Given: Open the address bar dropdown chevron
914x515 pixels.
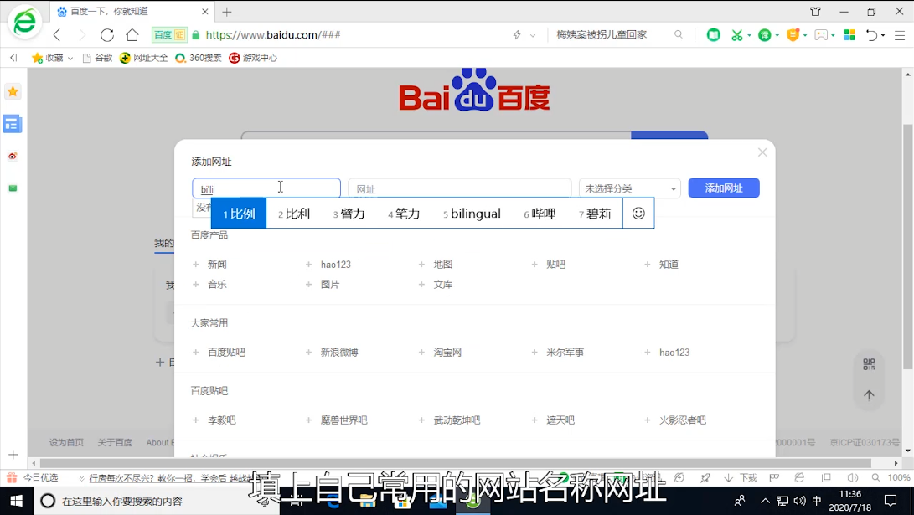Looking at the screenshot, I should 533,36.
